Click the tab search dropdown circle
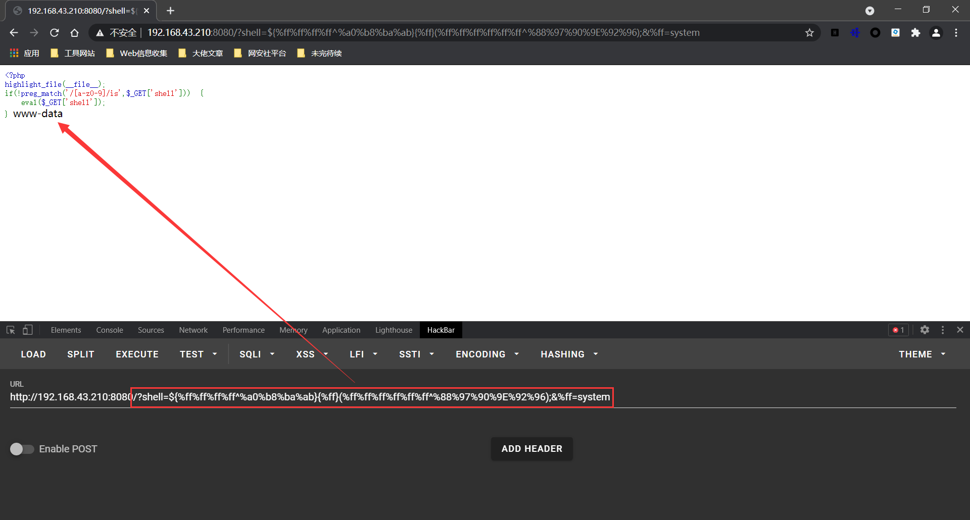Screen dimensions: 970x520 pyautogui.click(x=869, y=11)
